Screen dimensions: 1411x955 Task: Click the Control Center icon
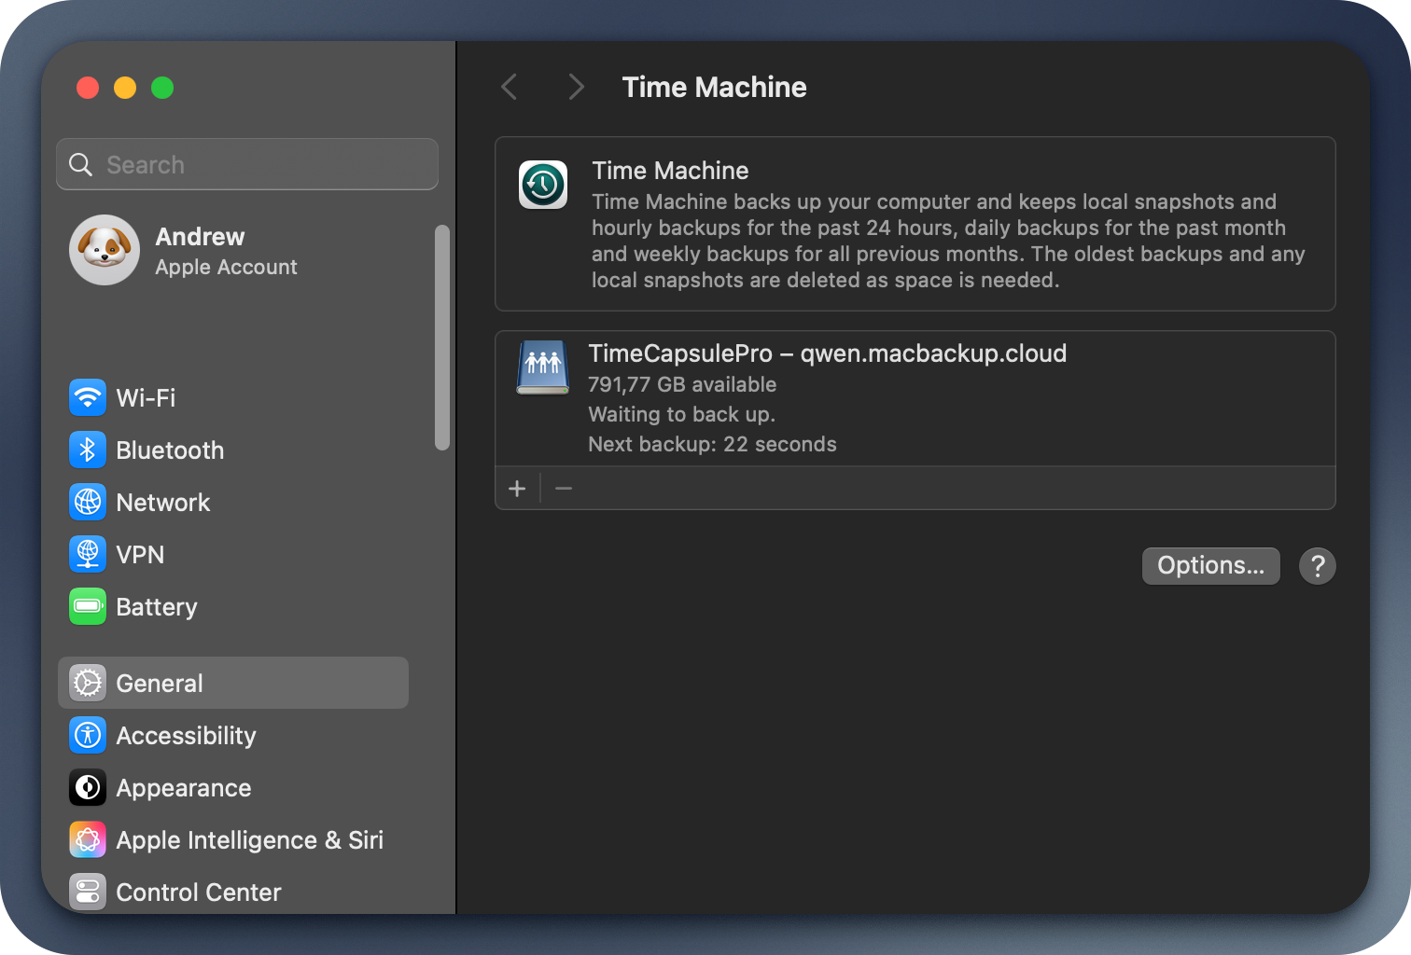pos(88,893)
